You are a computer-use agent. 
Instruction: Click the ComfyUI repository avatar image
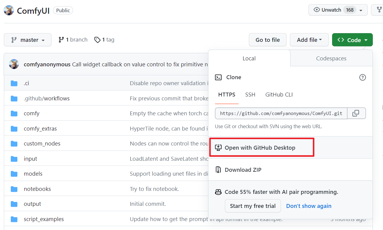[x=9, y=10]
